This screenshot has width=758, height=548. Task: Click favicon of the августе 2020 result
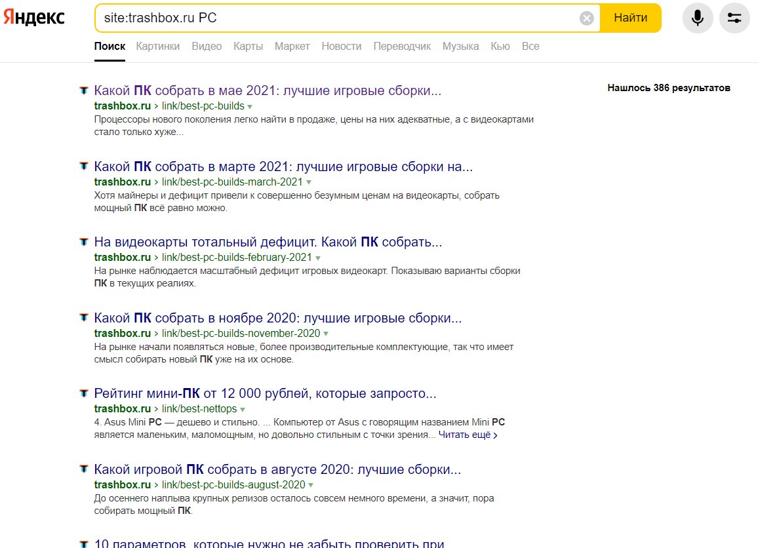pyautogui.click(x=84, y=469)
